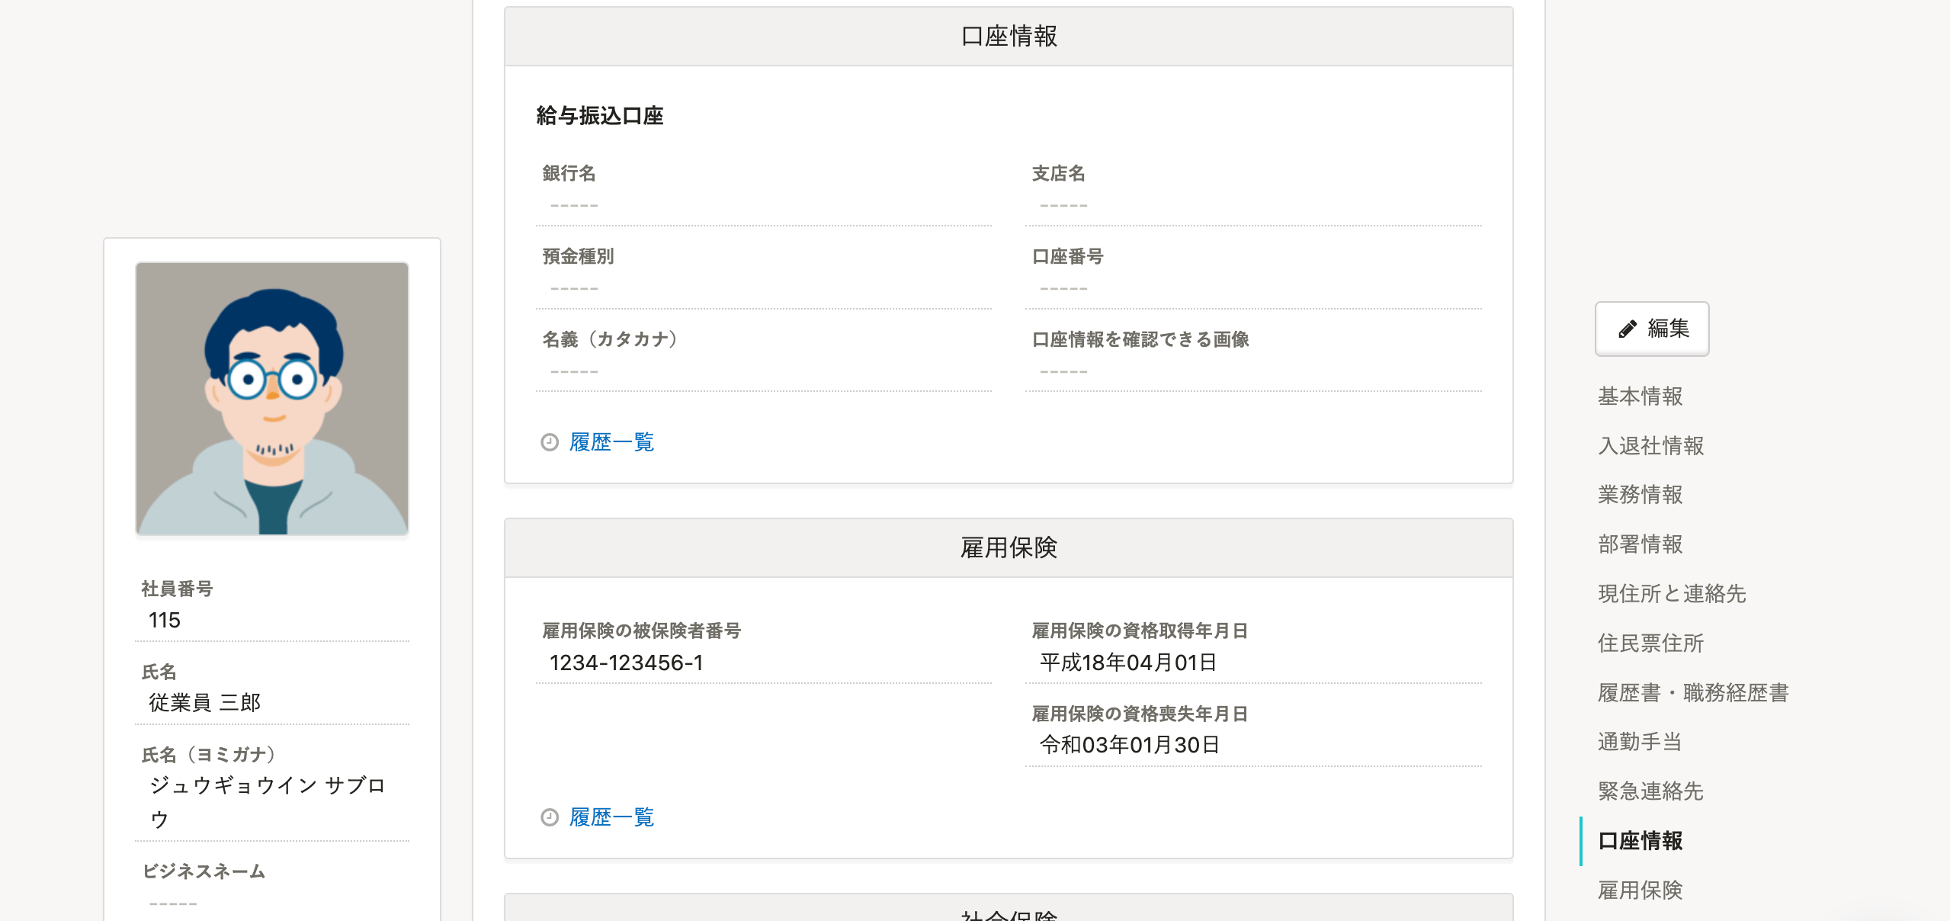
Task: Click the 支店名 field label
Action: point(1058,174)
